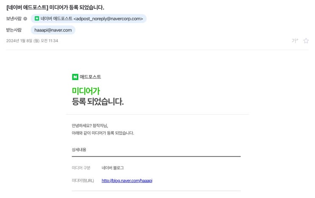Click the sender info circle icon

(x=25, y=19)
